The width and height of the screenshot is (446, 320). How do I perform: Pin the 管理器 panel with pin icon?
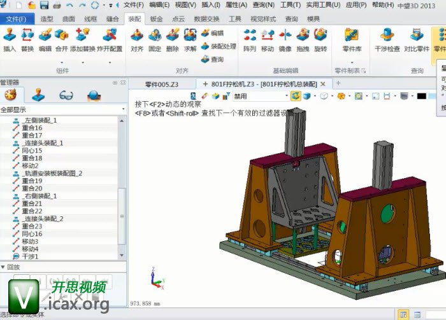(115, 83)
